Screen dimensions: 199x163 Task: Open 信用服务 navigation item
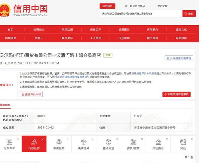pyautogui.click(x=124, y=30)
